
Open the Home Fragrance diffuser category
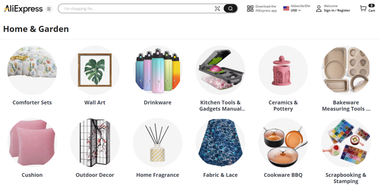157,143
